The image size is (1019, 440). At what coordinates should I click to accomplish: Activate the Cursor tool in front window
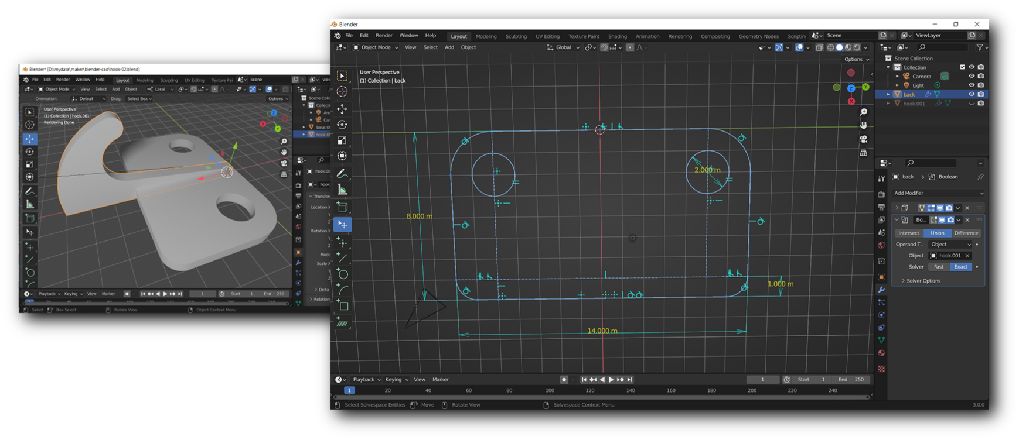coord(342,92)
